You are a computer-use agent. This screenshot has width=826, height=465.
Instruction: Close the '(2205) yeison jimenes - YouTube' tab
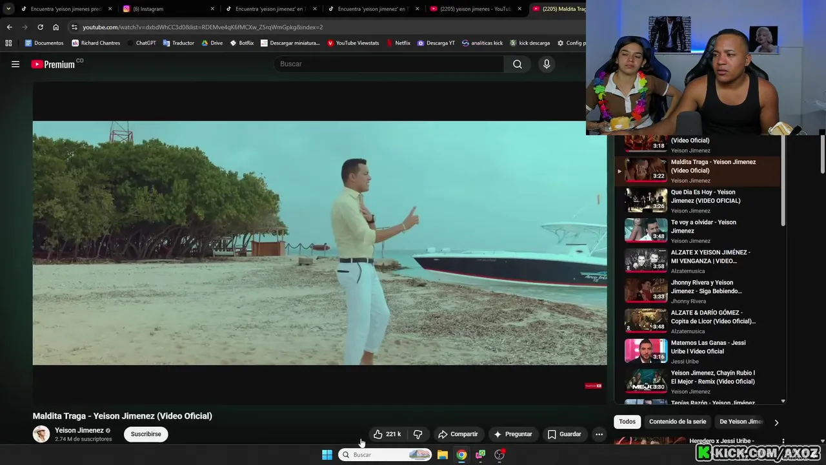coord(519,9)
